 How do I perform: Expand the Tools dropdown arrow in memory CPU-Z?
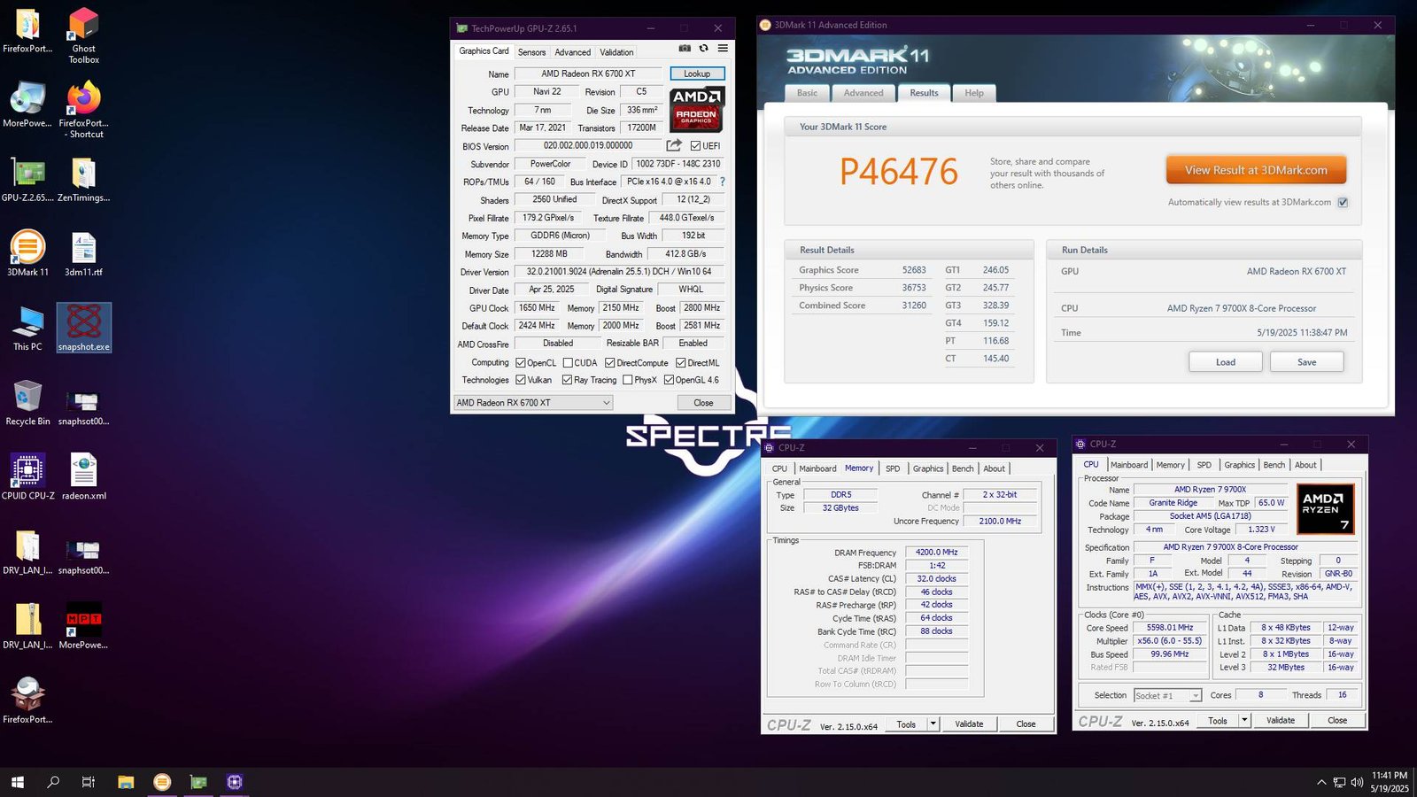pos(933,723)
